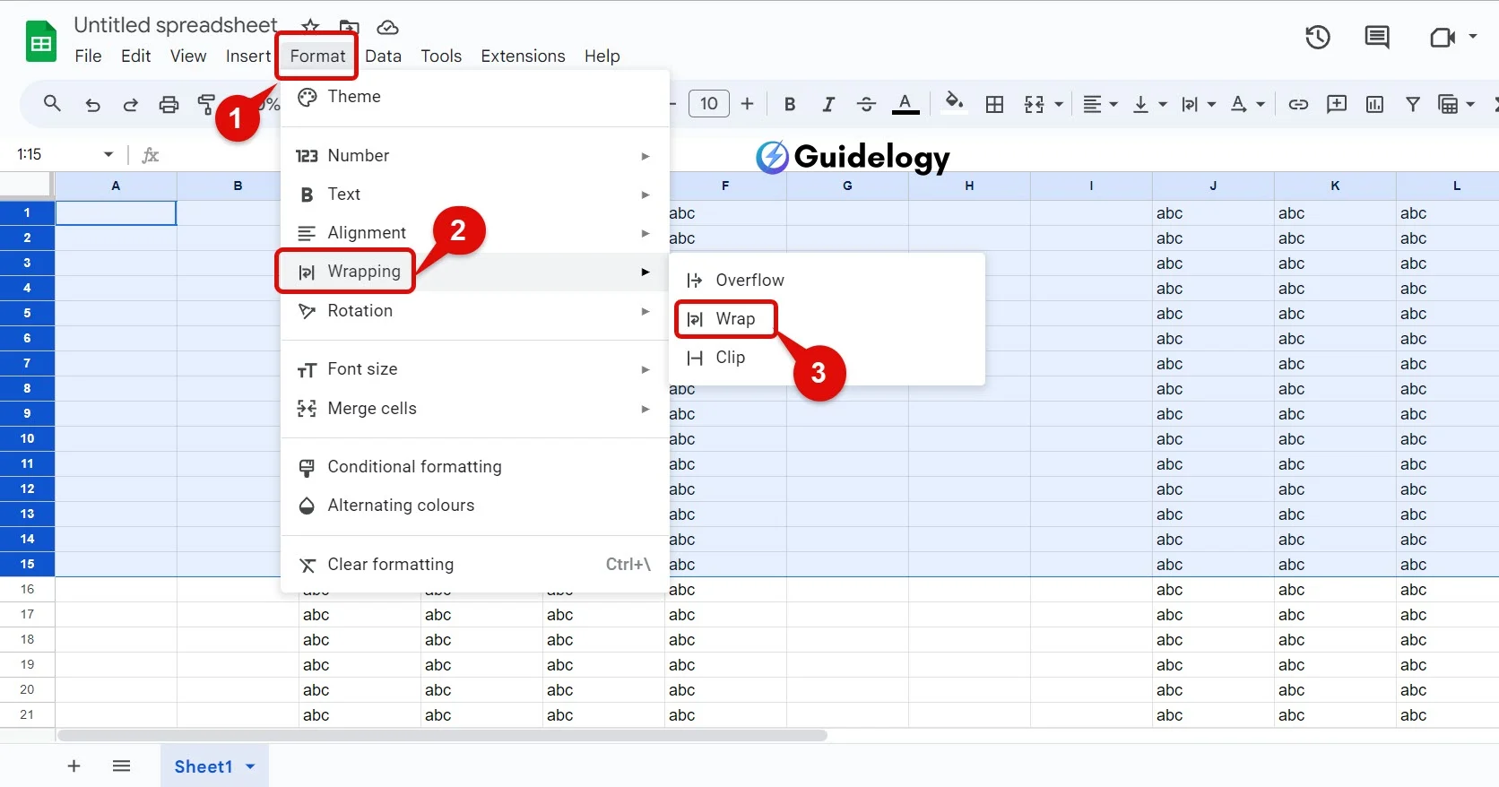
Task: Undo the last action
Action: click(92, 105)
